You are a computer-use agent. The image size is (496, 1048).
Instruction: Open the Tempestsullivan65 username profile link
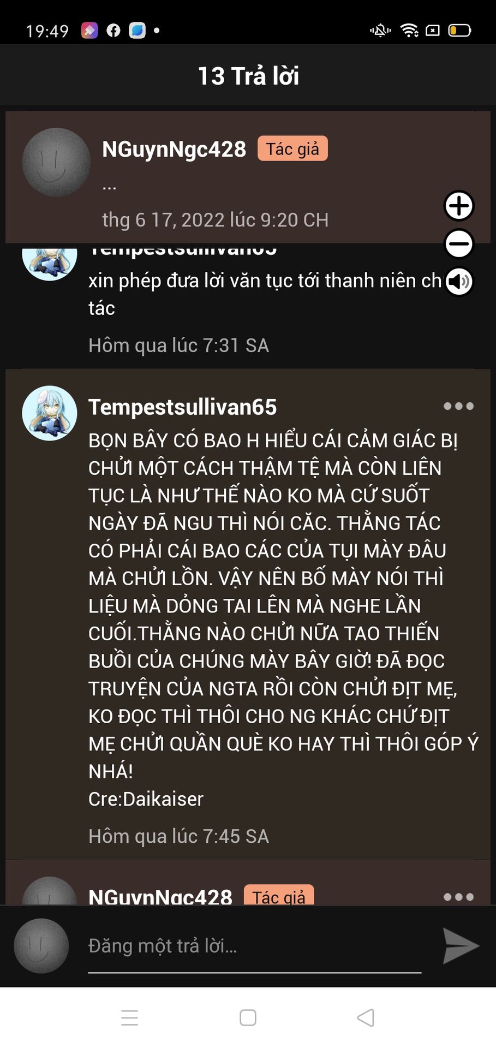pyautogui.click(x=182, y=407)
